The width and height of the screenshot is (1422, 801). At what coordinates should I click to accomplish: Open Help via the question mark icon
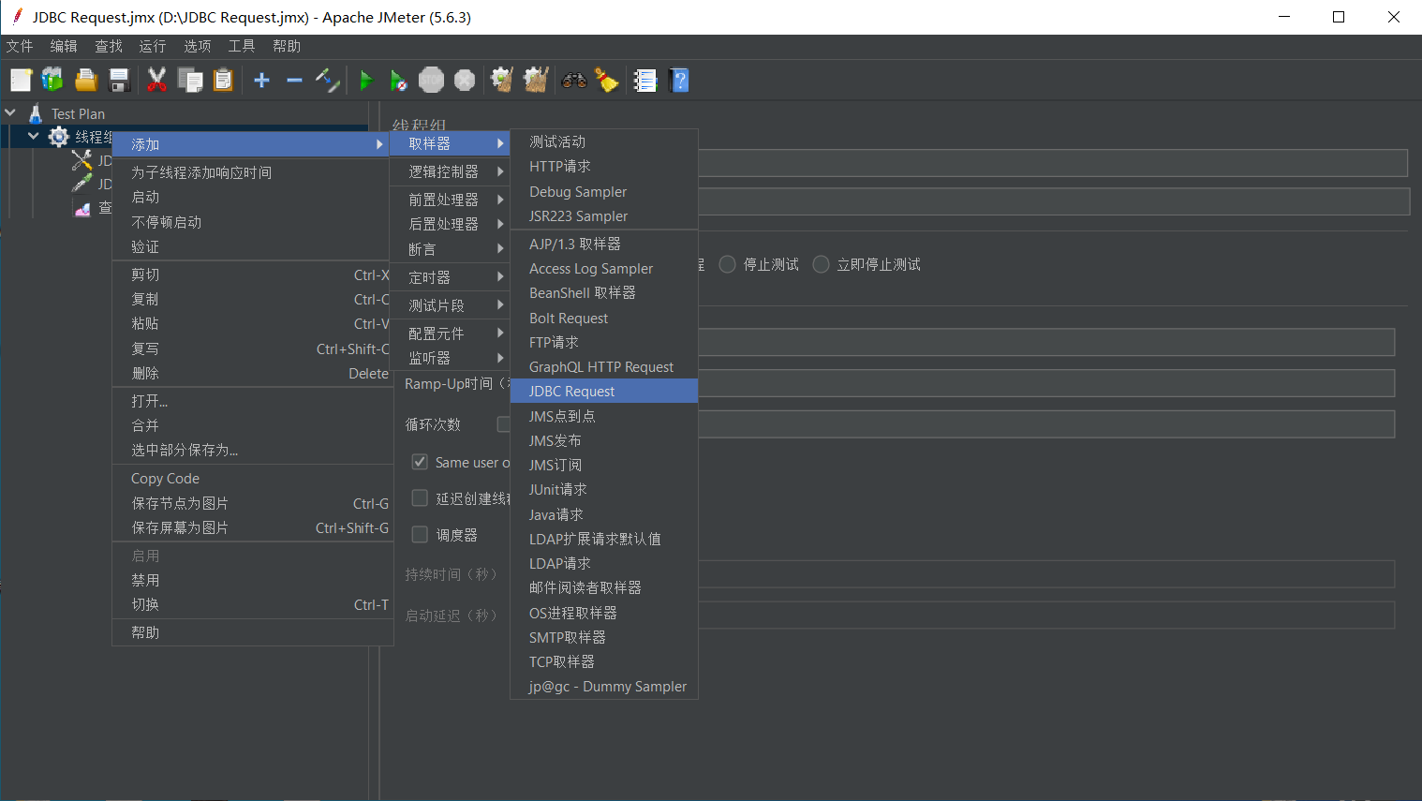680,81
